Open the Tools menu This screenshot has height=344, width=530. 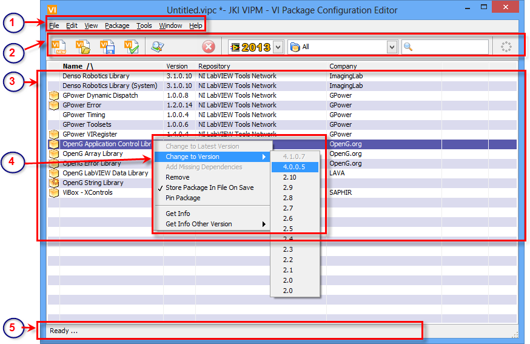144,25
